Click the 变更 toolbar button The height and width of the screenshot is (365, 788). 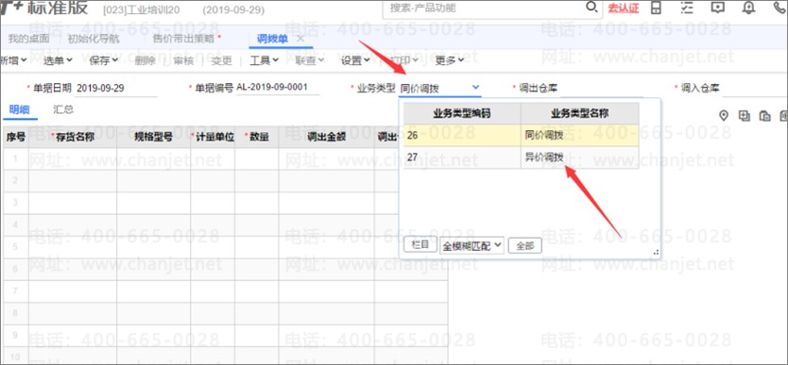[x=222, y=60]
